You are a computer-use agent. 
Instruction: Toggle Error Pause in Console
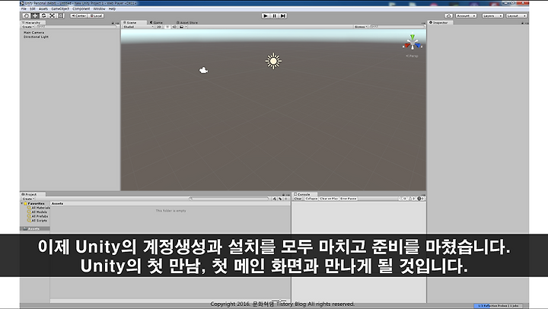[349, 199]
